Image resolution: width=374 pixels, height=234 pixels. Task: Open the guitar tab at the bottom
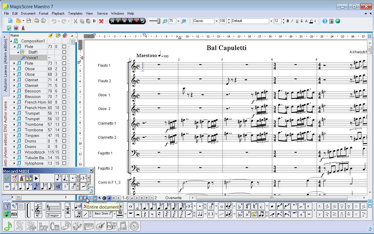[100, 226]
